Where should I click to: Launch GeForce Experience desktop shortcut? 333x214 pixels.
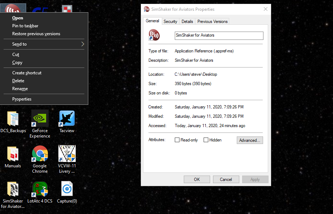40,118
